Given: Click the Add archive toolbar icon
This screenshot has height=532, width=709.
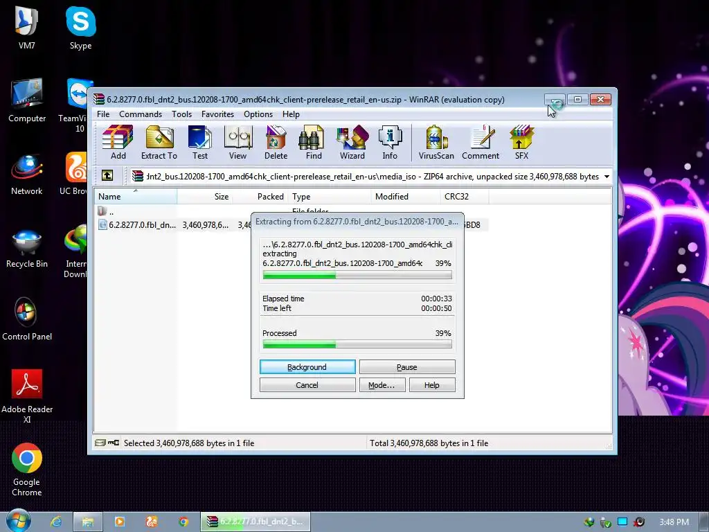Looking at the screenshot, I should [x=118, y=143].
